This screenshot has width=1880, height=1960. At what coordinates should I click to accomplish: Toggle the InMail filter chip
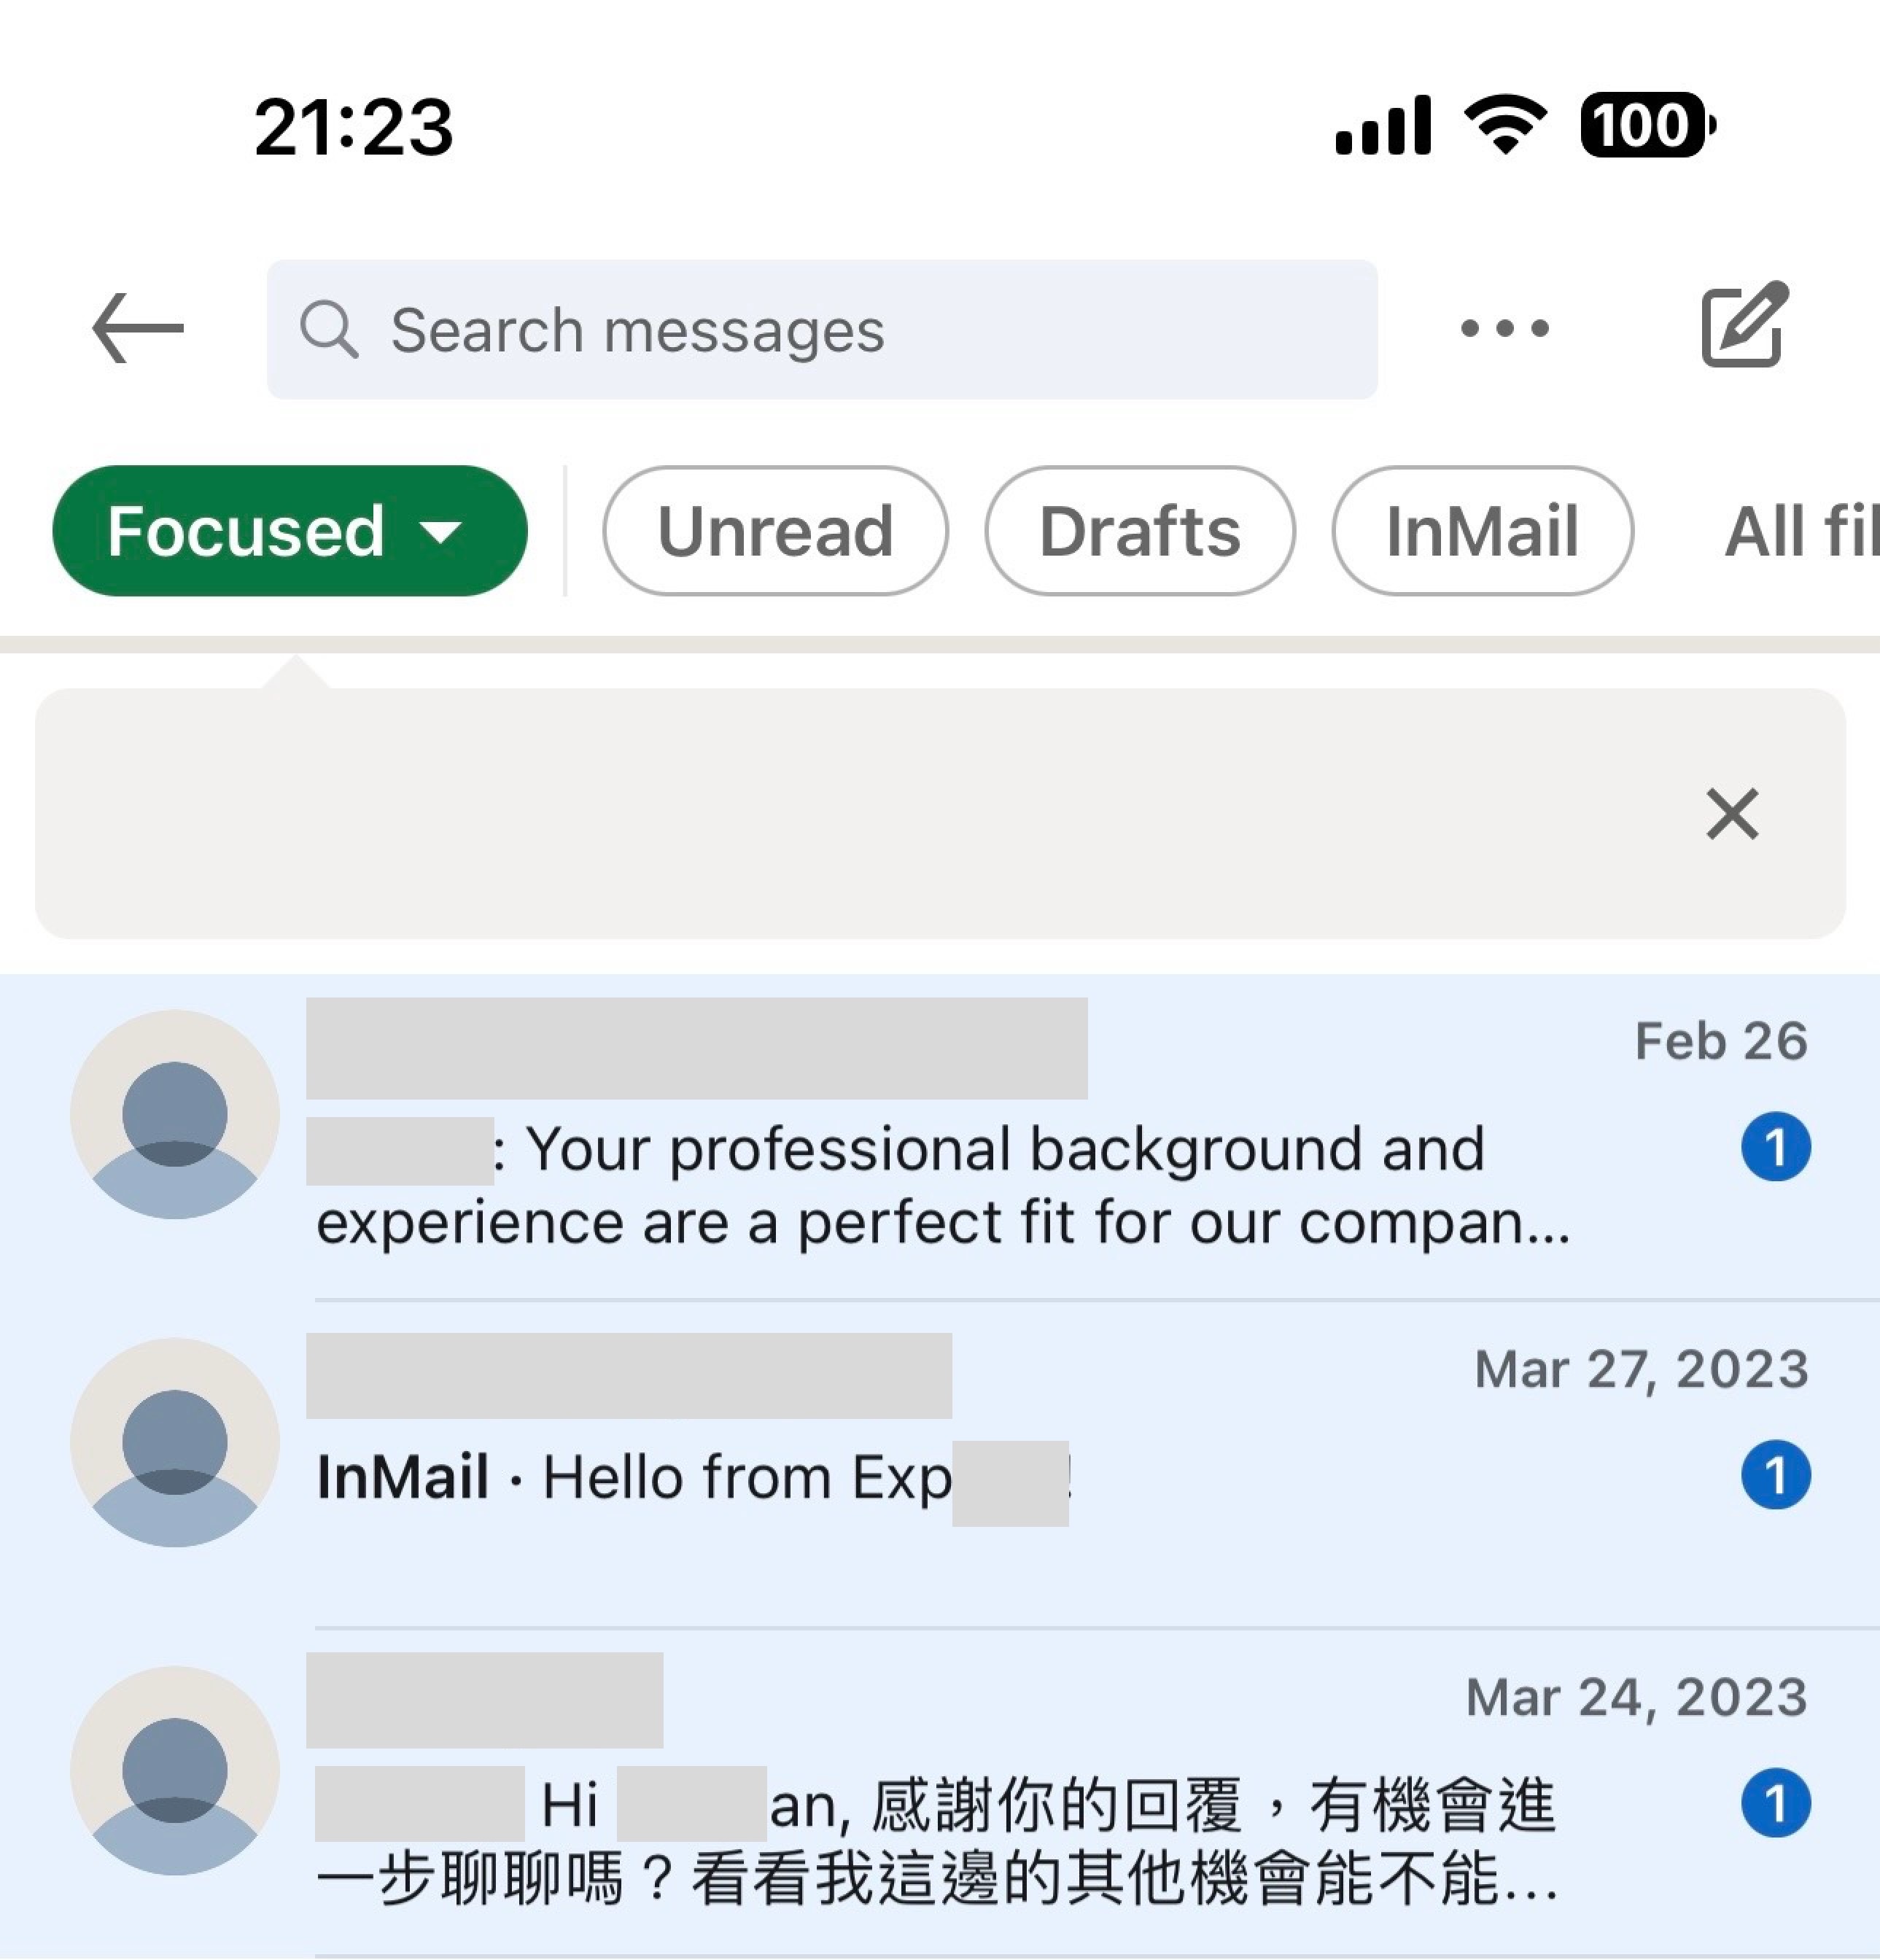(1483, 530)
